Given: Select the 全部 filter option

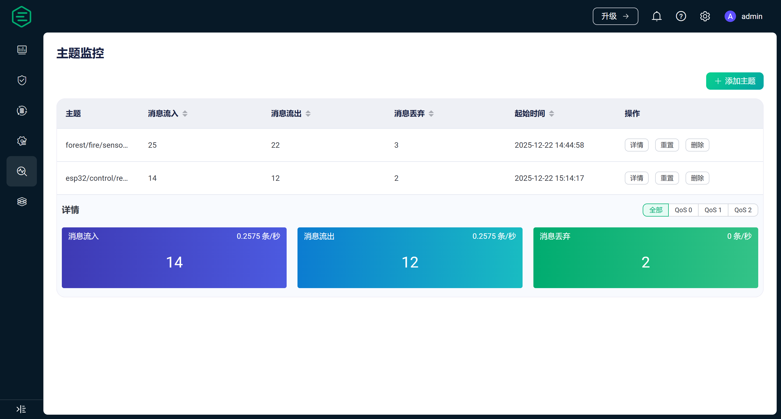Looking at the screenshot, I should pos(655,210).
